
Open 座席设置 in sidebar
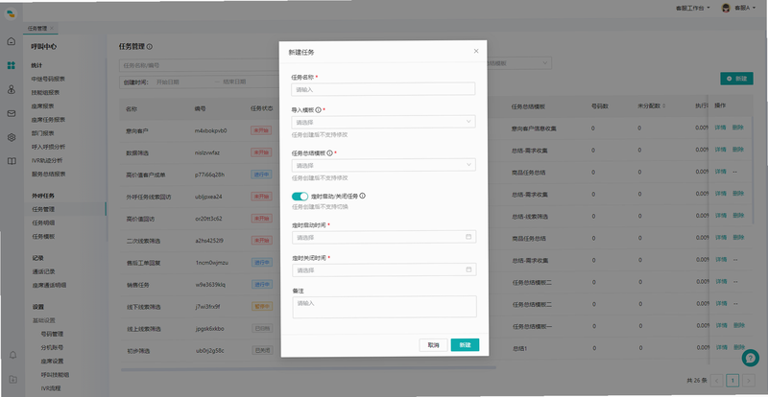52,362
